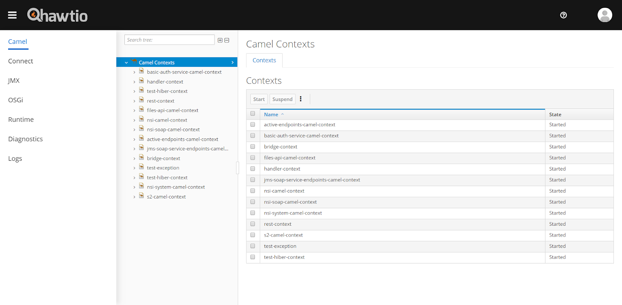Check the test-exception row checkbox
Image resolution: width=622 pixels, height=305 pixels.
point(253,246)
